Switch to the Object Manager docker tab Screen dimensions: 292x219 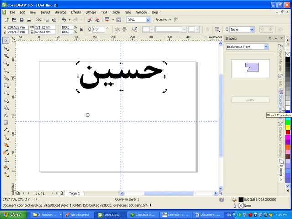coord(280,58)
